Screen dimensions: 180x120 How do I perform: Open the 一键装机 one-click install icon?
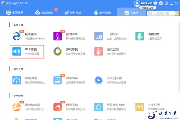tap(98, 36)
